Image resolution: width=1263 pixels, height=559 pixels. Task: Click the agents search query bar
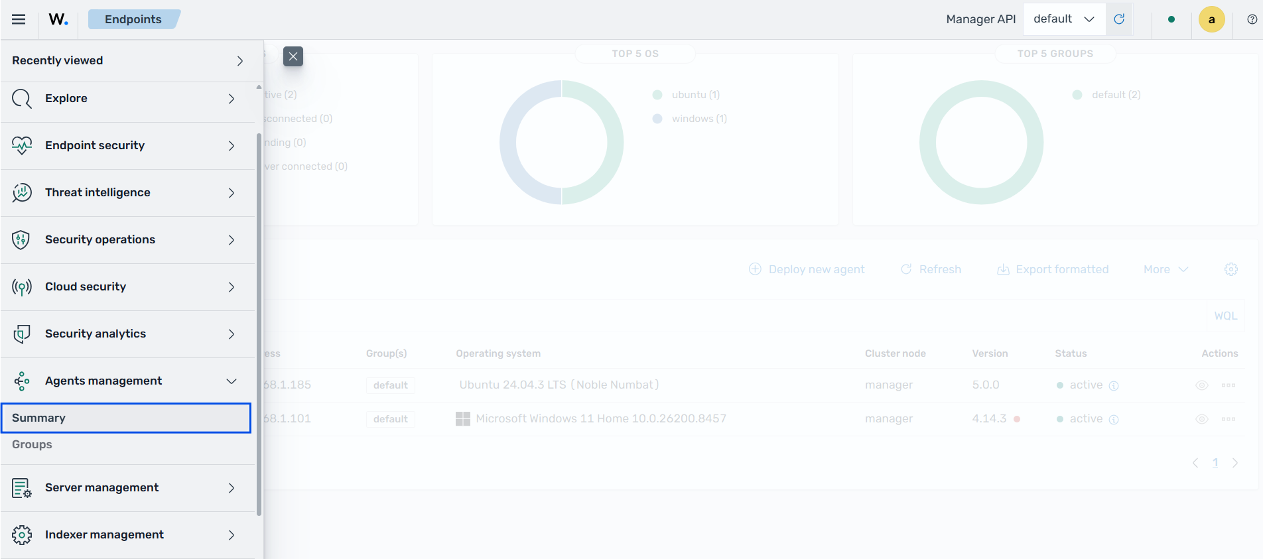click(x=735, y=316)
